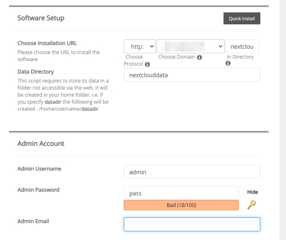Click the key icon to generate a password
This screenshot has height=240, width=286.
click(252, 204)
